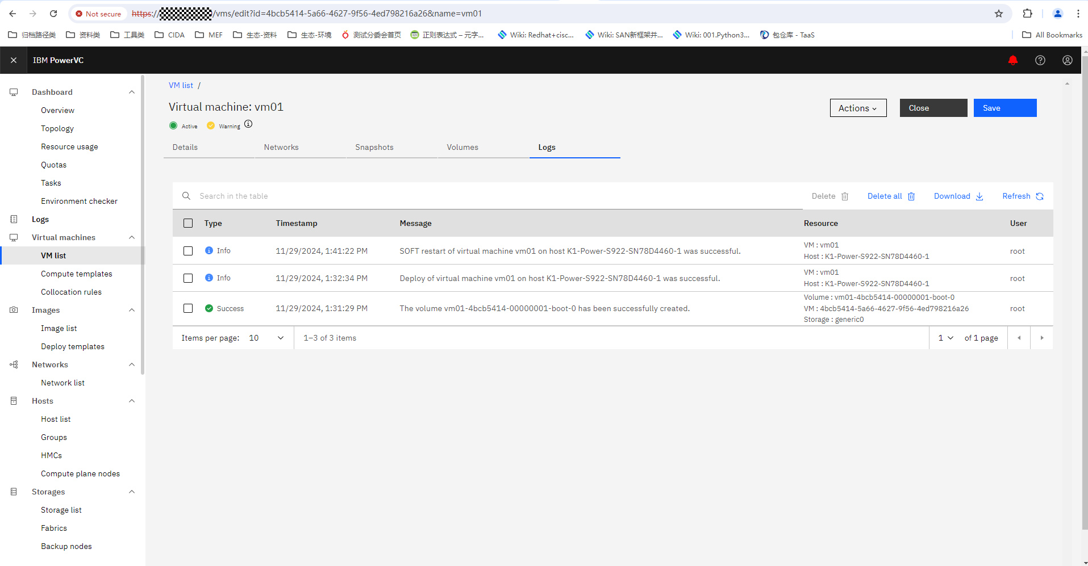Open Overview in the sidebar

click(57, 110)
